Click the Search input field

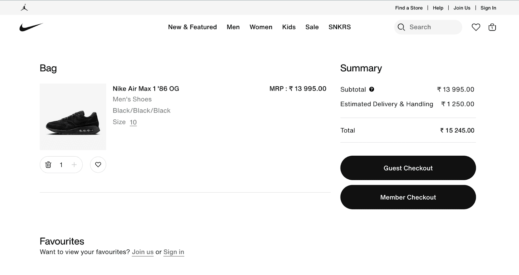click(428, 27)
